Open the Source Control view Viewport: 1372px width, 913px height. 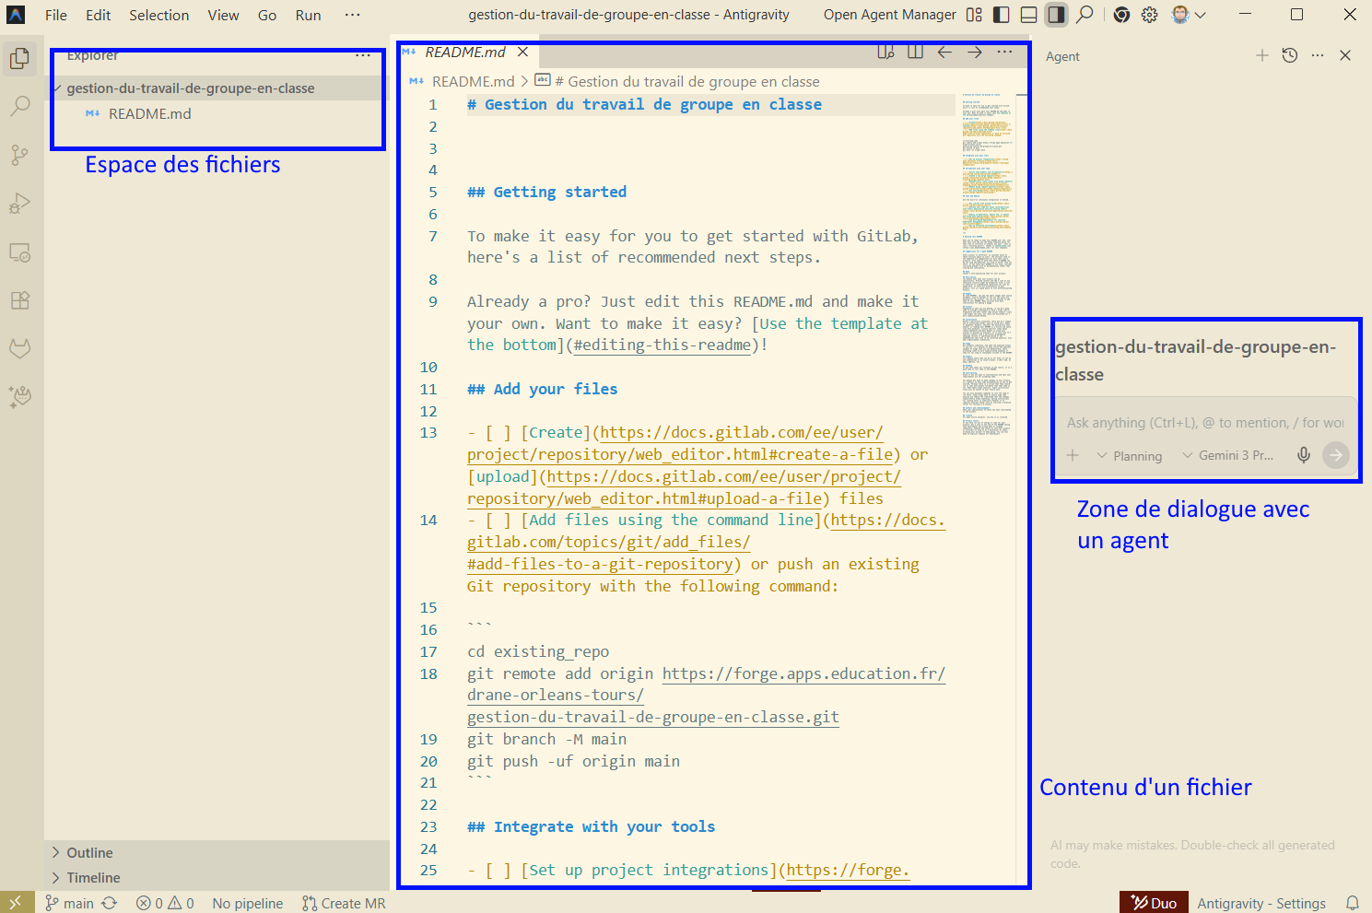tap(19, 155)
